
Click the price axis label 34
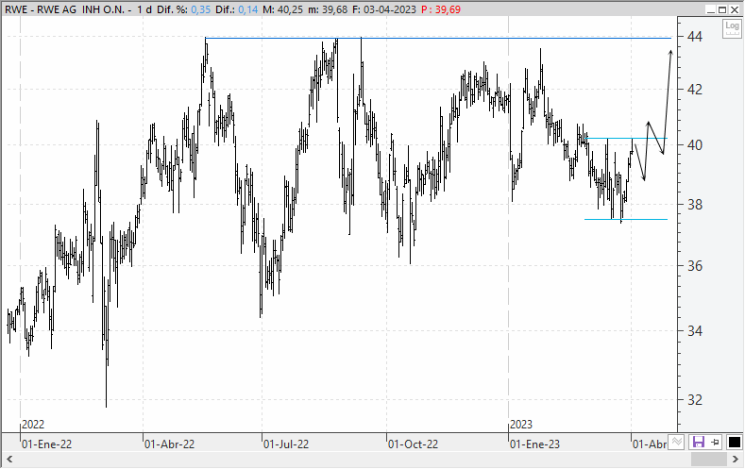pyautogui.click(x=695, y=331)
